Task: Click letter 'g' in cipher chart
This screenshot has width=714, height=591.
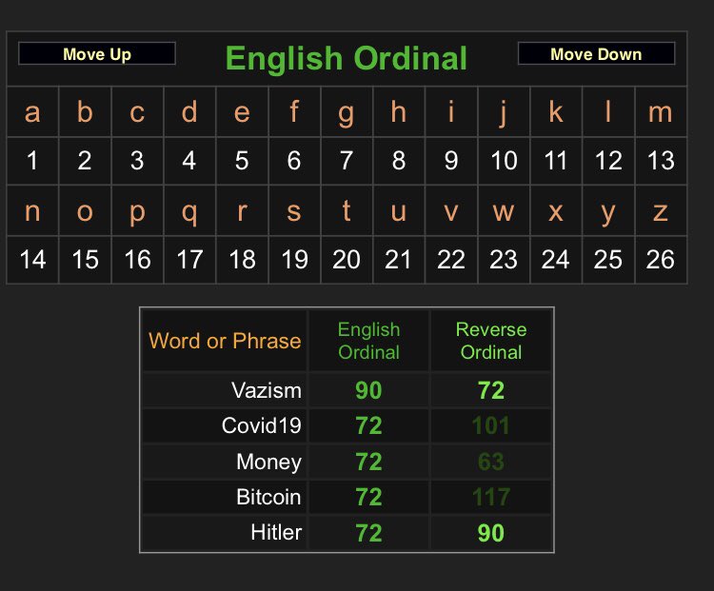Action: (x=347, y=111)
